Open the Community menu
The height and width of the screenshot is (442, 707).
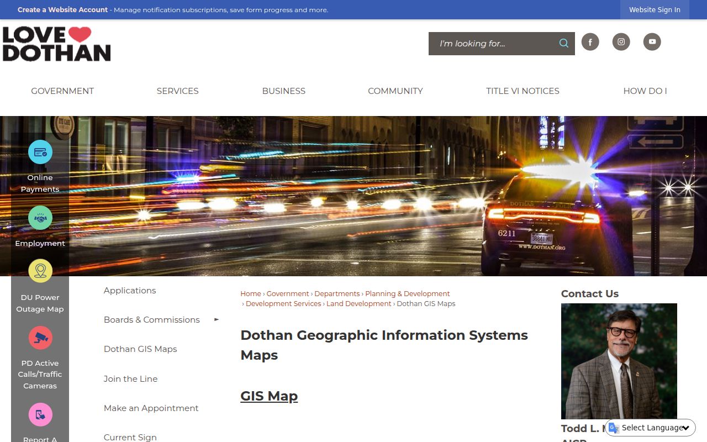[395, 91]
